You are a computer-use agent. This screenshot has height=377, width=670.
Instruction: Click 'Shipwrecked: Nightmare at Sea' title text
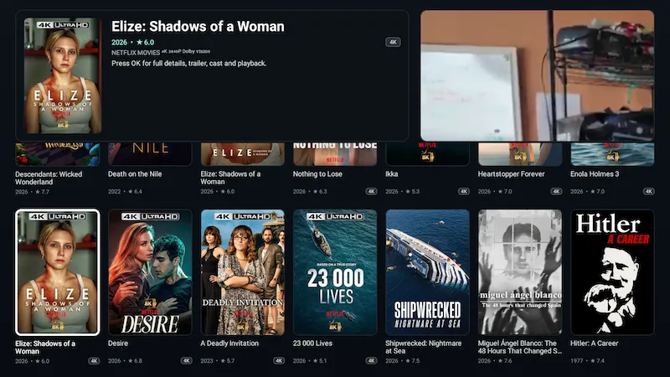click(x=424, y=347)
